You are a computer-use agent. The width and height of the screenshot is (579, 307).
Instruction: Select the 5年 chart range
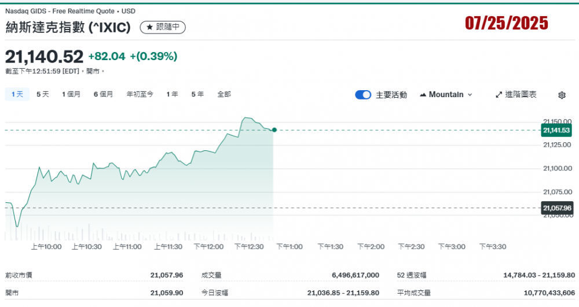197,94
